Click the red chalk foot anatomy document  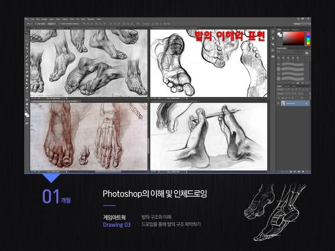tap(88, 137)
